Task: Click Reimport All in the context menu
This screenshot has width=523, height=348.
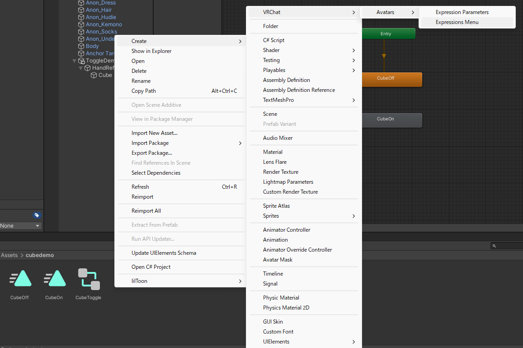Action: pyautogui.click(x=181, y=211)
